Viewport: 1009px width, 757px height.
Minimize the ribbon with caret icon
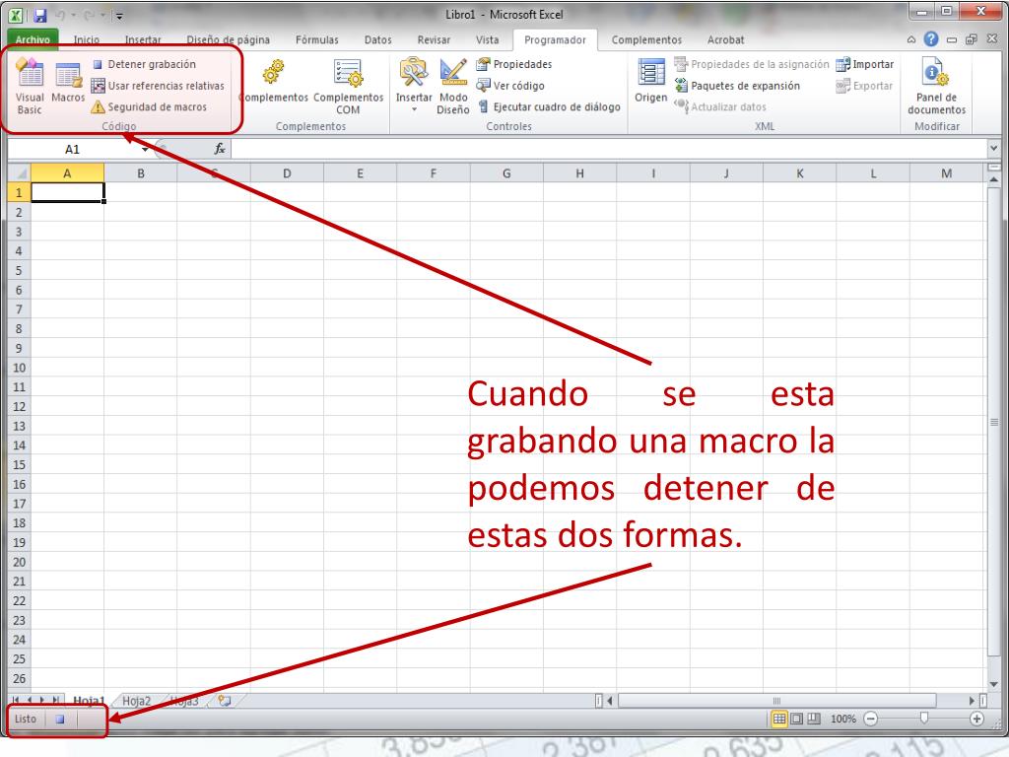tap(911, 39)
